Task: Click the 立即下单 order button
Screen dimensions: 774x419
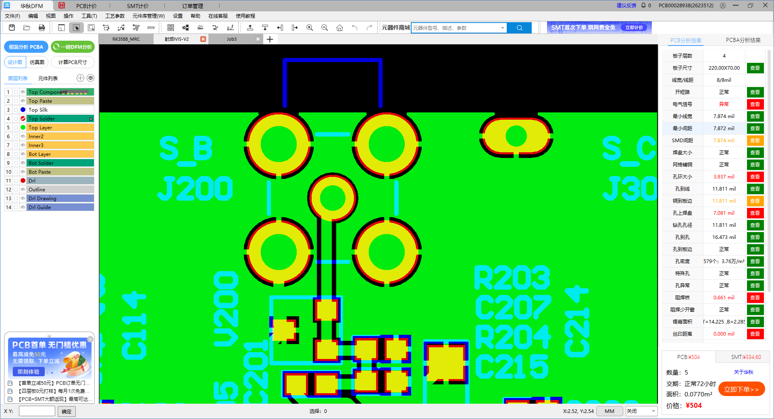Action: [x=741, y=389]
